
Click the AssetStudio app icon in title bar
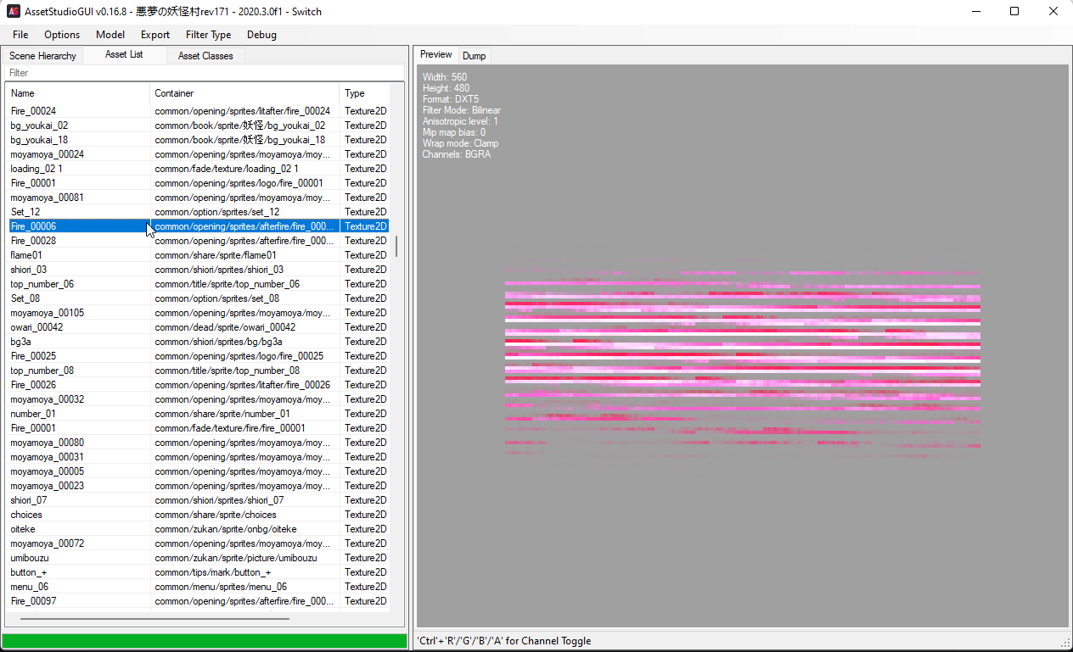tap(14, 12)
